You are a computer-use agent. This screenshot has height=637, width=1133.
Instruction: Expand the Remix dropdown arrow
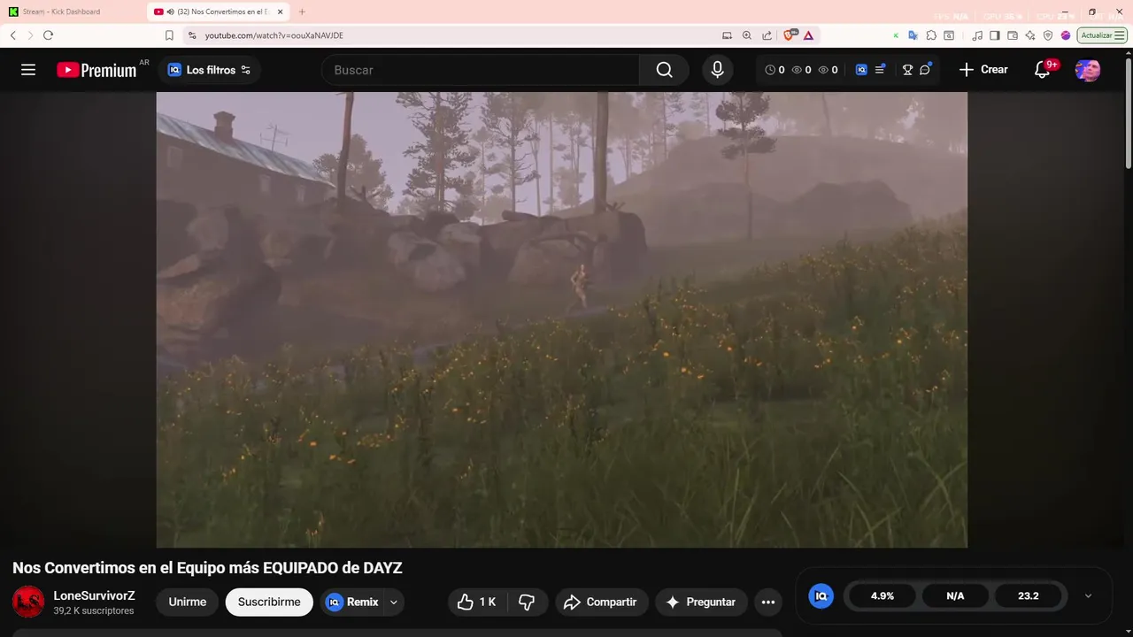click(394, 602)
